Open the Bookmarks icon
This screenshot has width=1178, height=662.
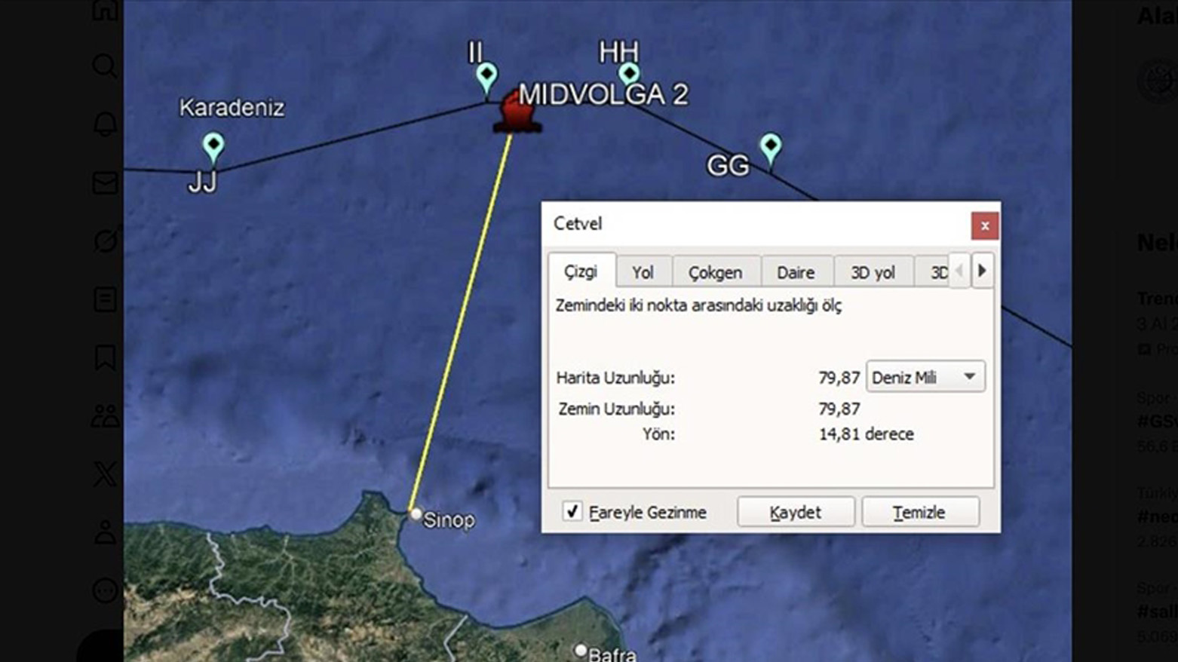[x=106, y=357]
